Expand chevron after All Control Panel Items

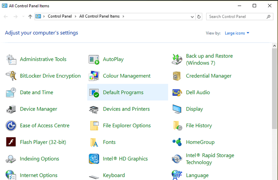coord(123,16)
